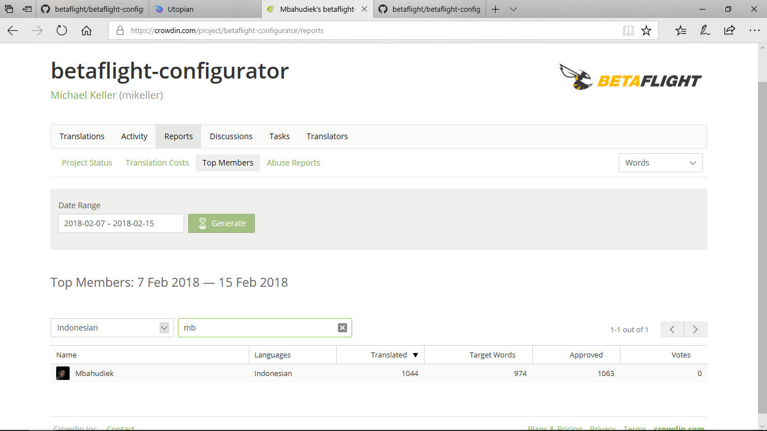767x431 pixels.
Task: Click the Indonesian cell in Mbahudiek row
Action: 273,373
